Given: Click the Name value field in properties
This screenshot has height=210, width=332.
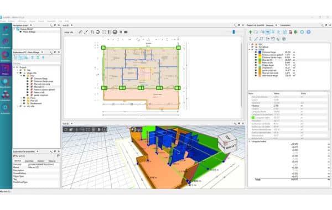Looking at the screenshot, I should click(x=44, y=167).
